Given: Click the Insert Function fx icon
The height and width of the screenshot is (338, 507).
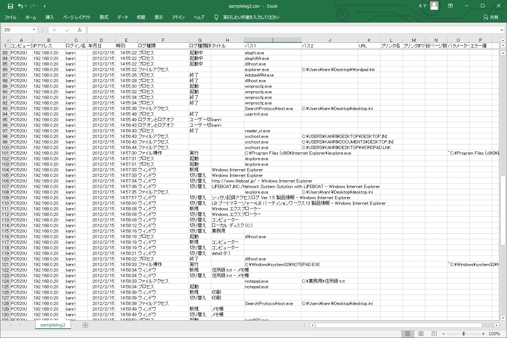Looking at the screenshot, I should [80, 30].
